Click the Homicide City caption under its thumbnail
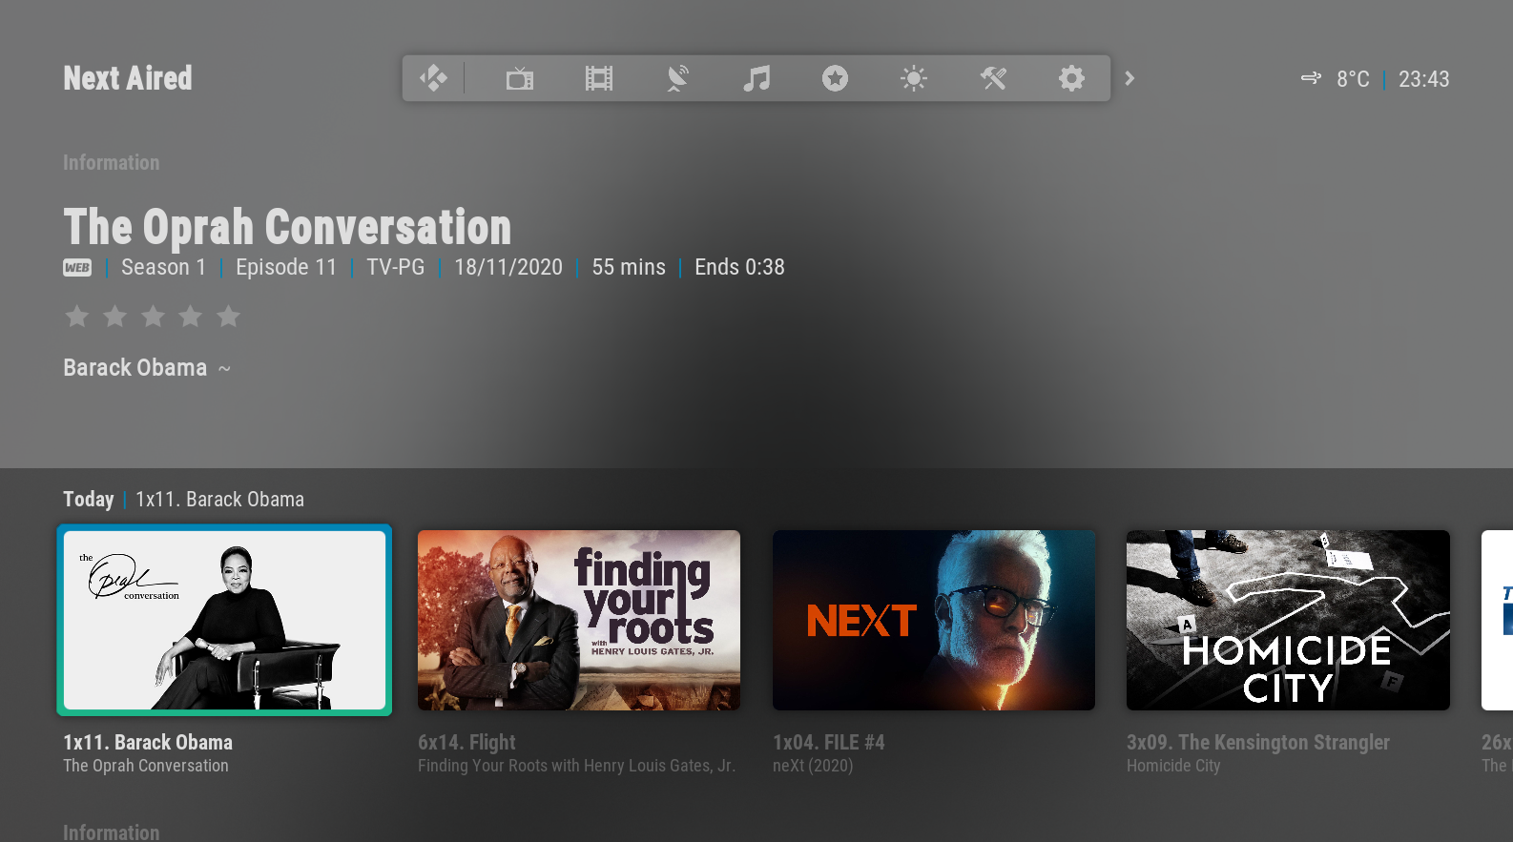Screen dimensions: 1513x842 [1173, 766]
